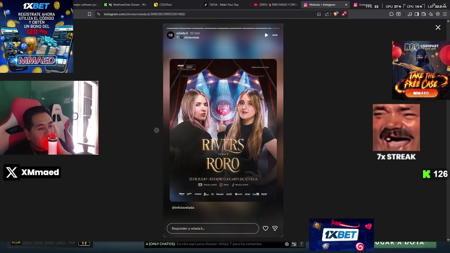Image resolution: width=450 pixels, height=253 pixels.
Task: Open the VPN shield icon in toolbar
Action: [x=438, y=14]
